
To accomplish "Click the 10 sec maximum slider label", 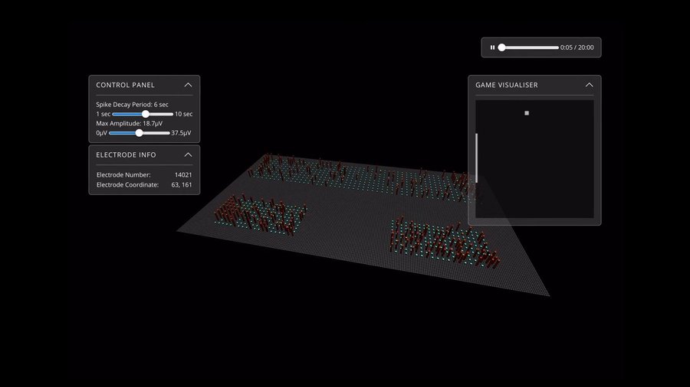I will click(x=183, y=114).
